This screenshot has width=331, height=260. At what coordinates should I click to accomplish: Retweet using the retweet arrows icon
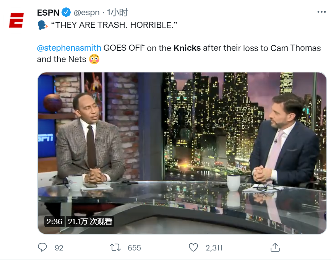[x=115, y=247]
